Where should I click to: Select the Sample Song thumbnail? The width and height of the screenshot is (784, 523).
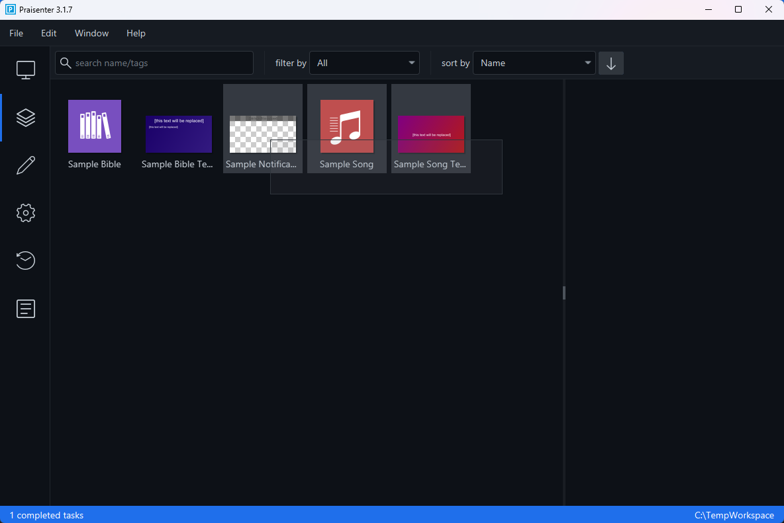[346, 126]
